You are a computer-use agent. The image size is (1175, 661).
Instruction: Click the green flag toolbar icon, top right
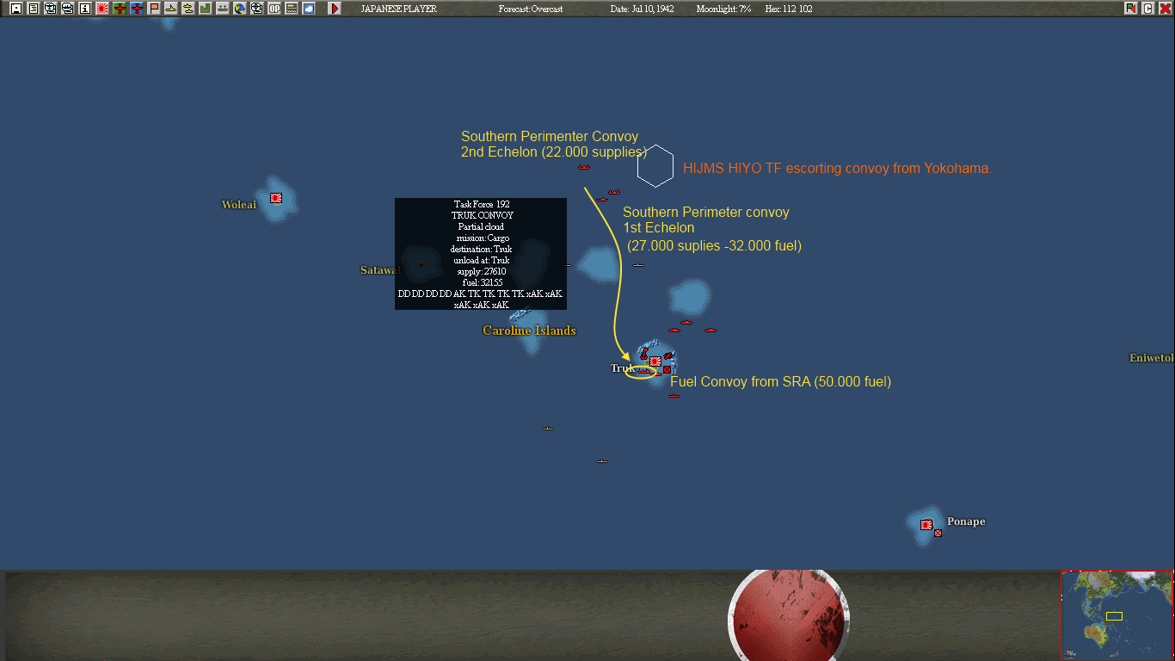[x=1130, y=9]
